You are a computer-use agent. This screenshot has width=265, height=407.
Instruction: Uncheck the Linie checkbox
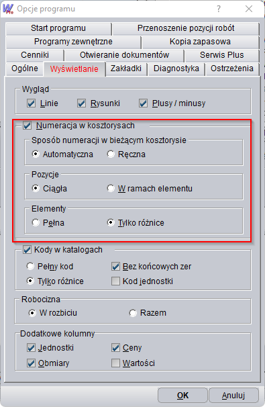tap(31, 103)
